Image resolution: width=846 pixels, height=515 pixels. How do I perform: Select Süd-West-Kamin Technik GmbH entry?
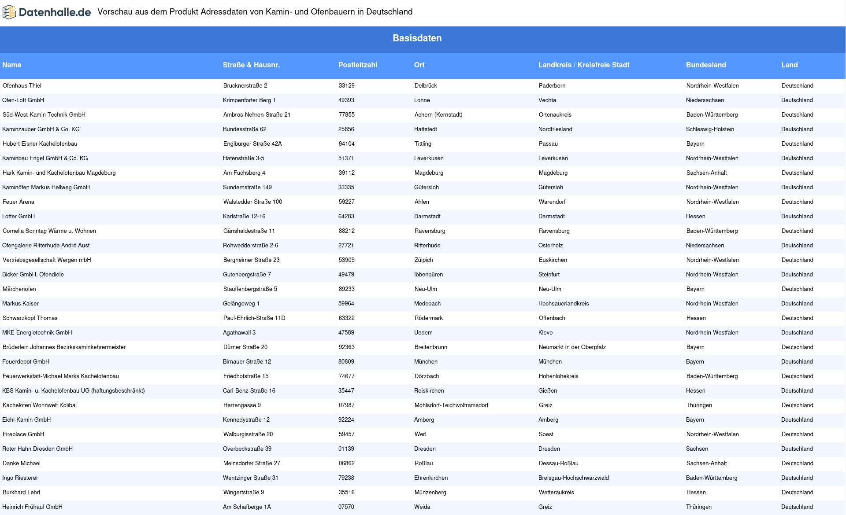[x=44, y=115]
